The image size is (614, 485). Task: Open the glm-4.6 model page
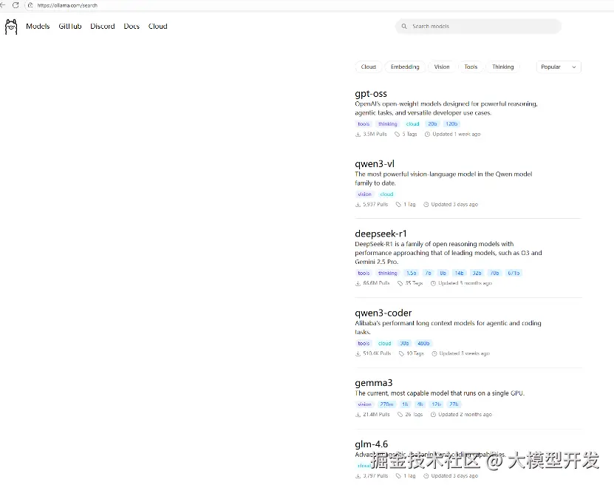[371, 444]
